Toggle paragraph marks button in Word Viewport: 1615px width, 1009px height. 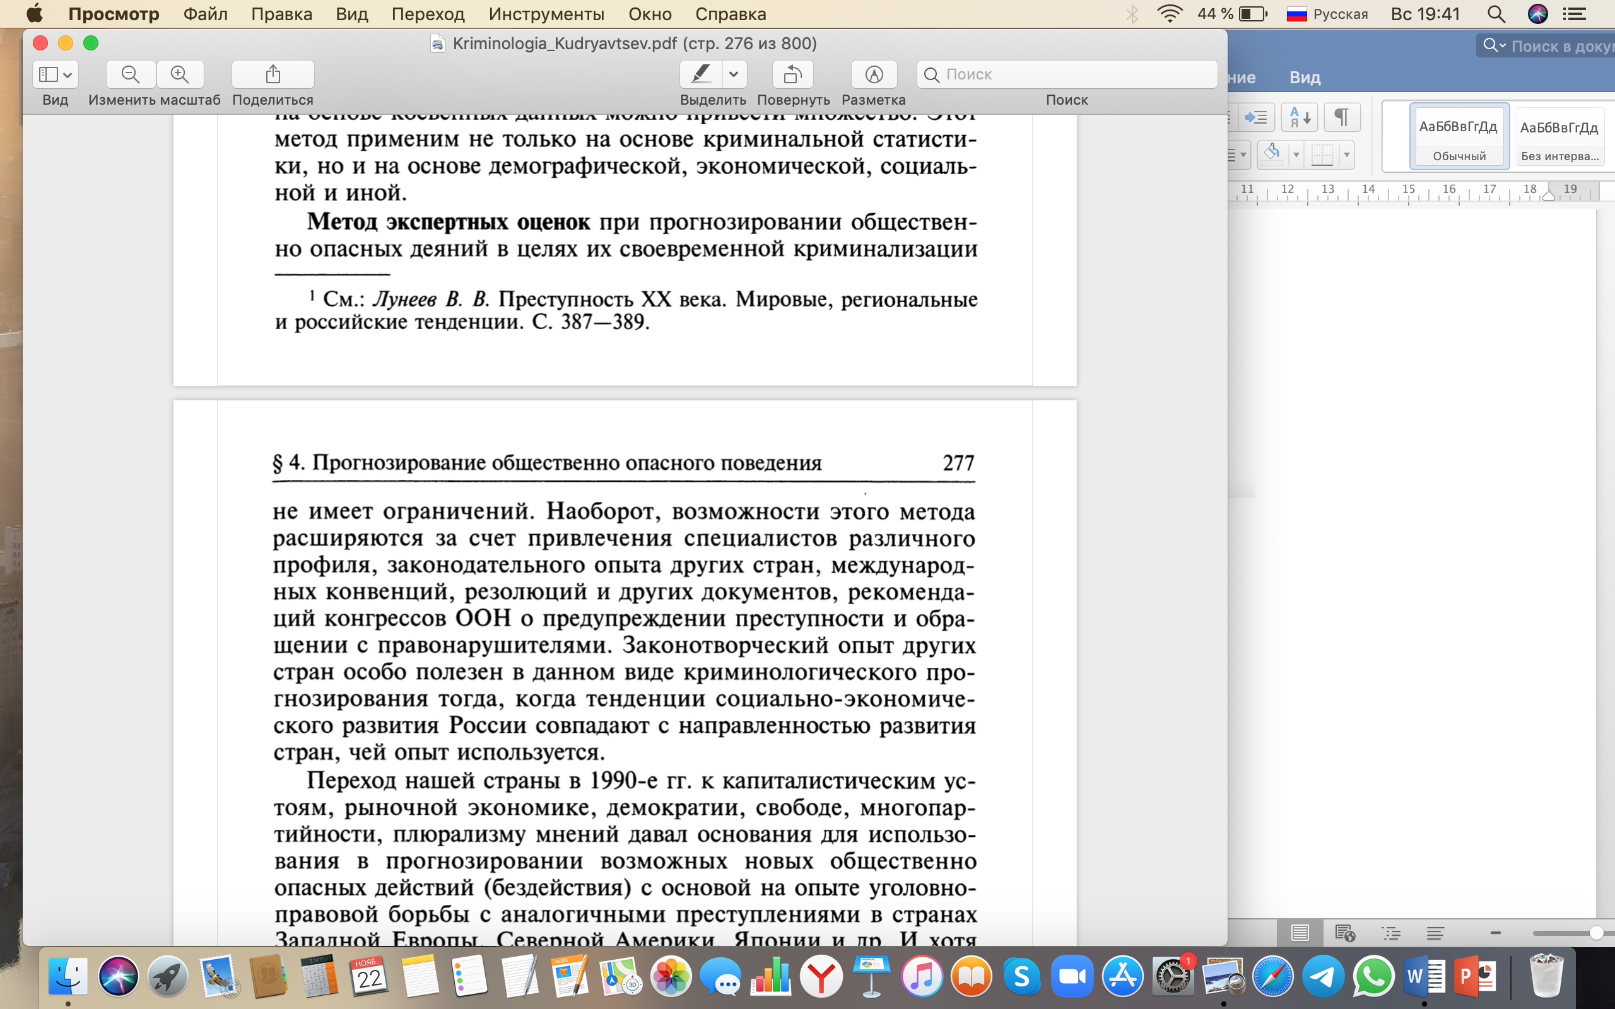[1341, 117]
